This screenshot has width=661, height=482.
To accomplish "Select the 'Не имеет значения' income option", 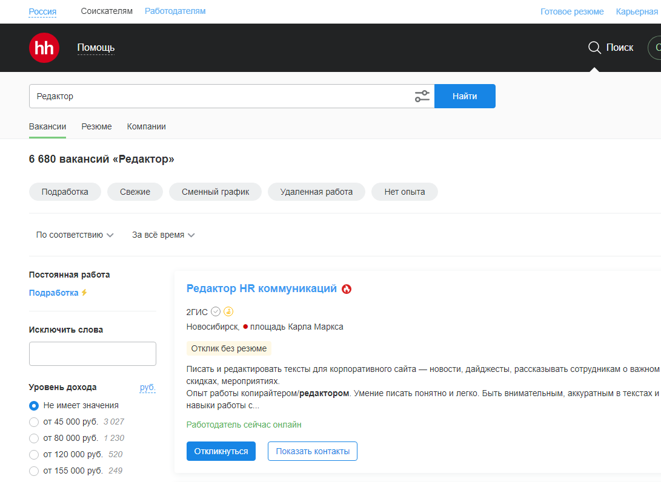I will (34, 405).
